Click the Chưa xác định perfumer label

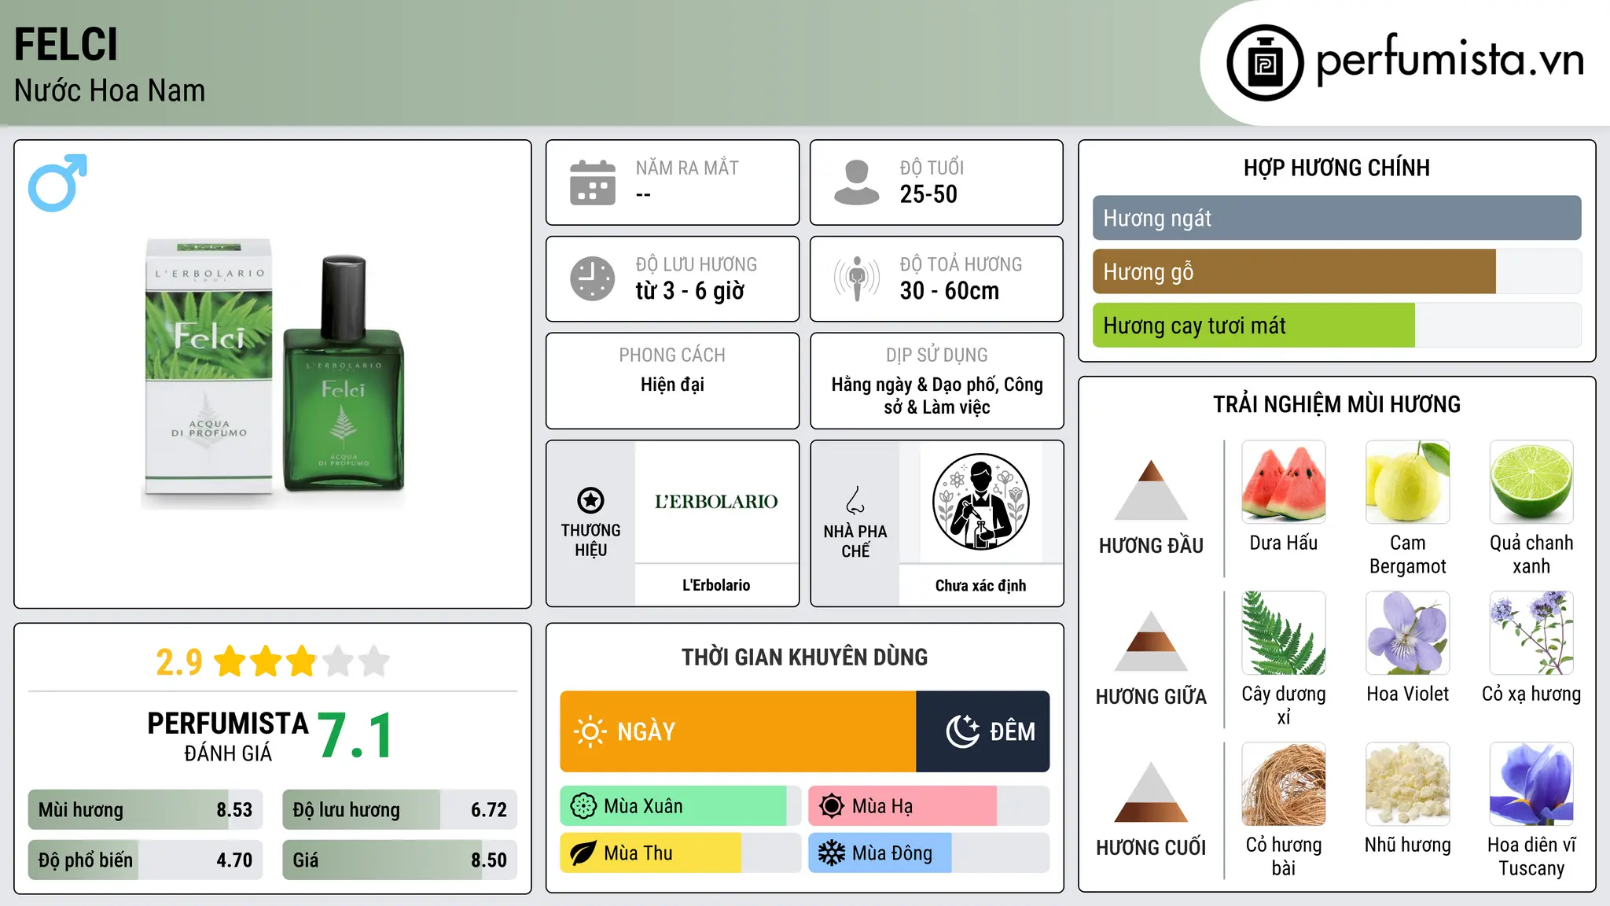980,585
